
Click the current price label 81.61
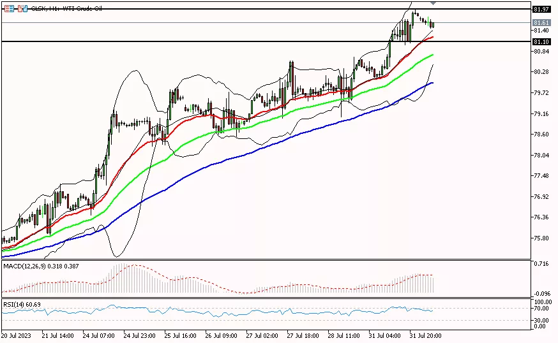pos(541,22)
